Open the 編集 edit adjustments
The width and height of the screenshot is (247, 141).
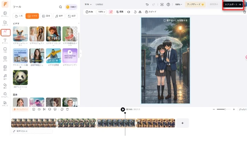tap(120, 12)
